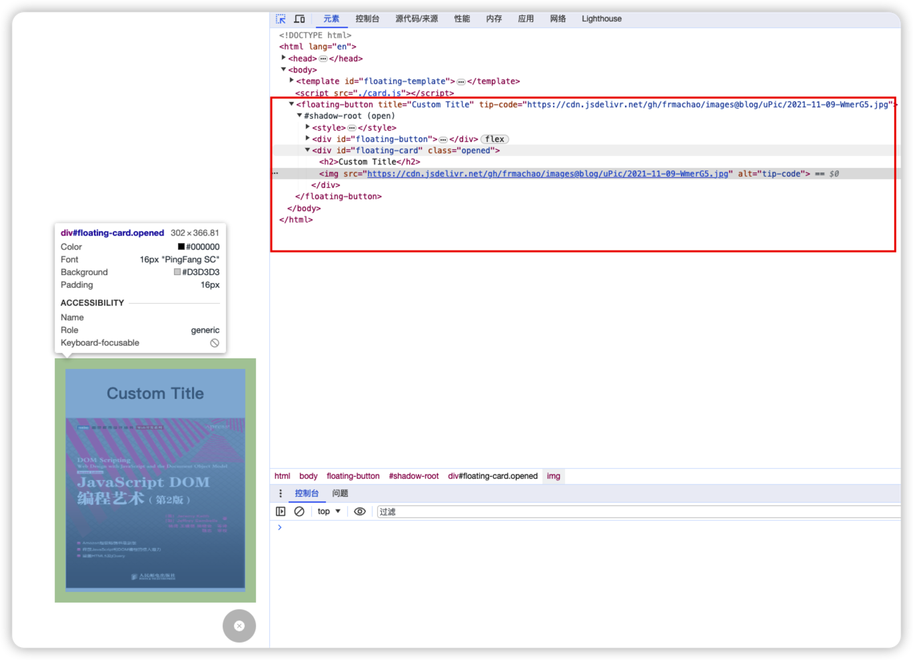Collapse the body element node
913x660 pixels.
click(283, 69)
